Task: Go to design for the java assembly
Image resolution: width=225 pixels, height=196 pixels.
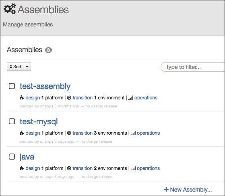Action: (x=33, y=168)
